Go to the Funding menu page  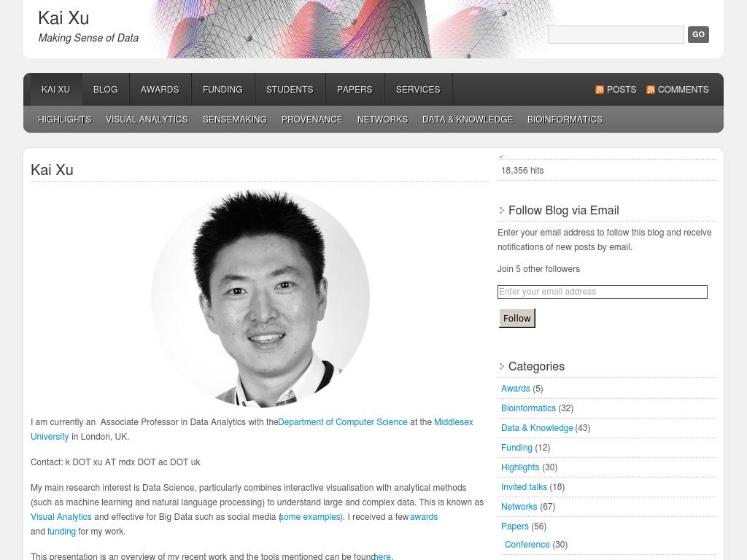[222, 90]
